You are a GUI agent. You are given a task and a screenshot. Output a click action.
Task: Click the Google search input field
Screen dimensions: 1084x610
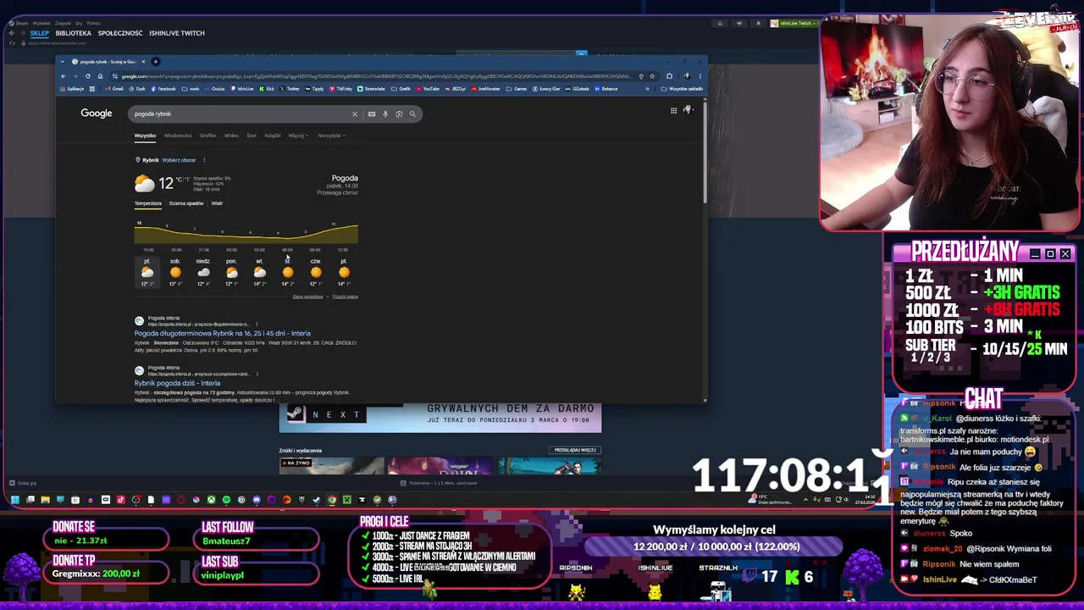click(x=240, y=114)
